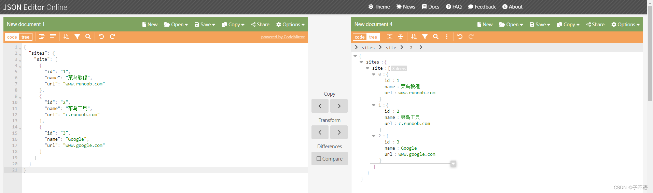Compact JSON in left editor toolbar
The width and height of the screenshot is (653, 193).
[53, 37]
